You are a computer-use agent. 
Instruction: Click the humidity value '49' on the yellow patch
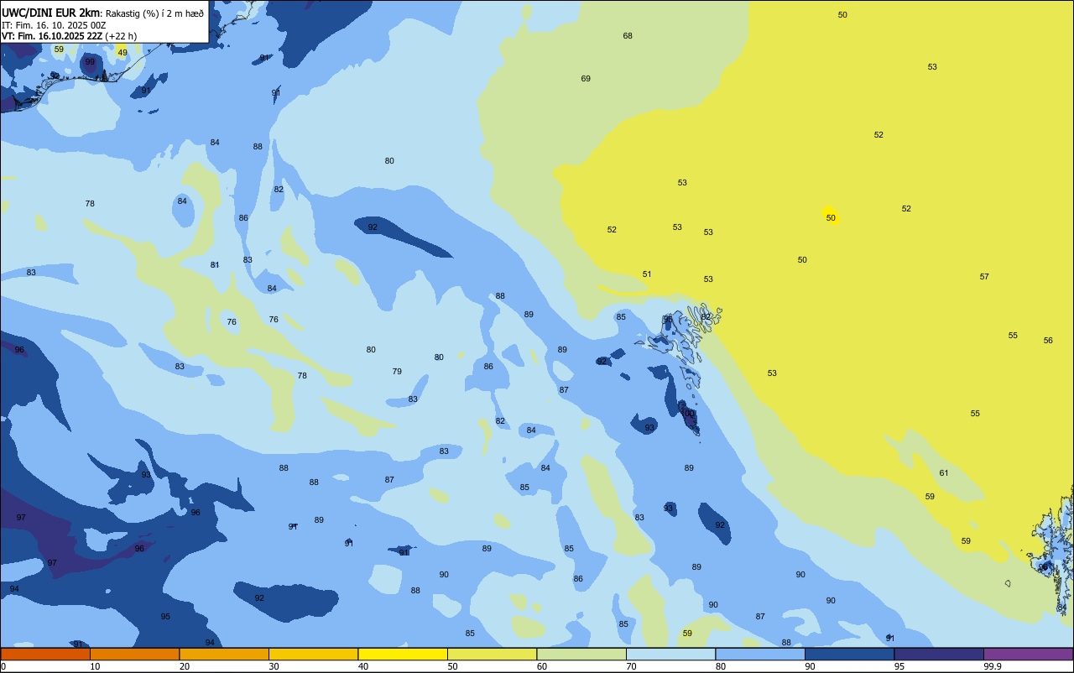[123, 53]
